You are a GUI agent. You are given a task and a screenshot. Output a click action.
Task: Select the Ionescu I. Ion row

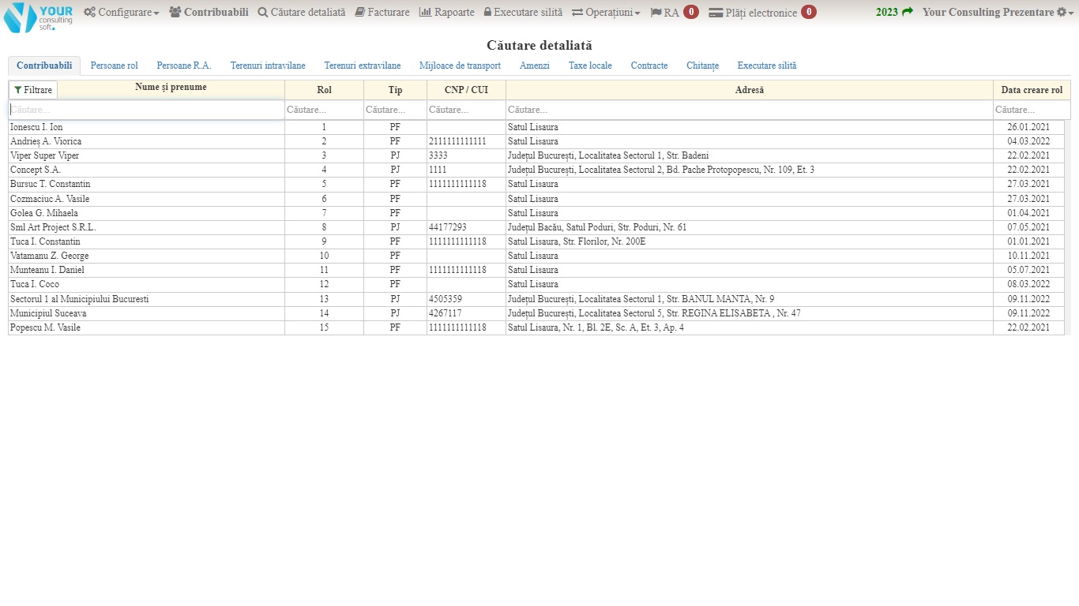tap(536, 127)
